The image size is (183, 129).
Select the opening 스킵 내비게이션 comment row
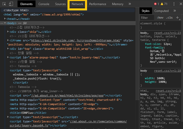pyautogui.click(x=27, y=27)
